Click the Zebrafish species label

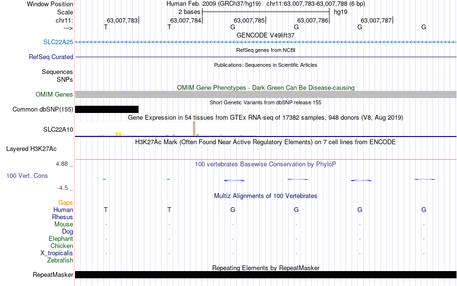coord(60,260)
